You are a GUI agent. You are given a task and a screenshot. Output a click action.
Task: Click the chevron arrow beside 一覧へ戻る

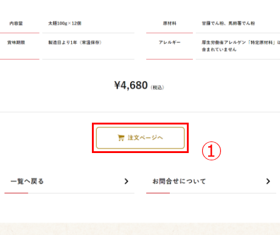127,181
